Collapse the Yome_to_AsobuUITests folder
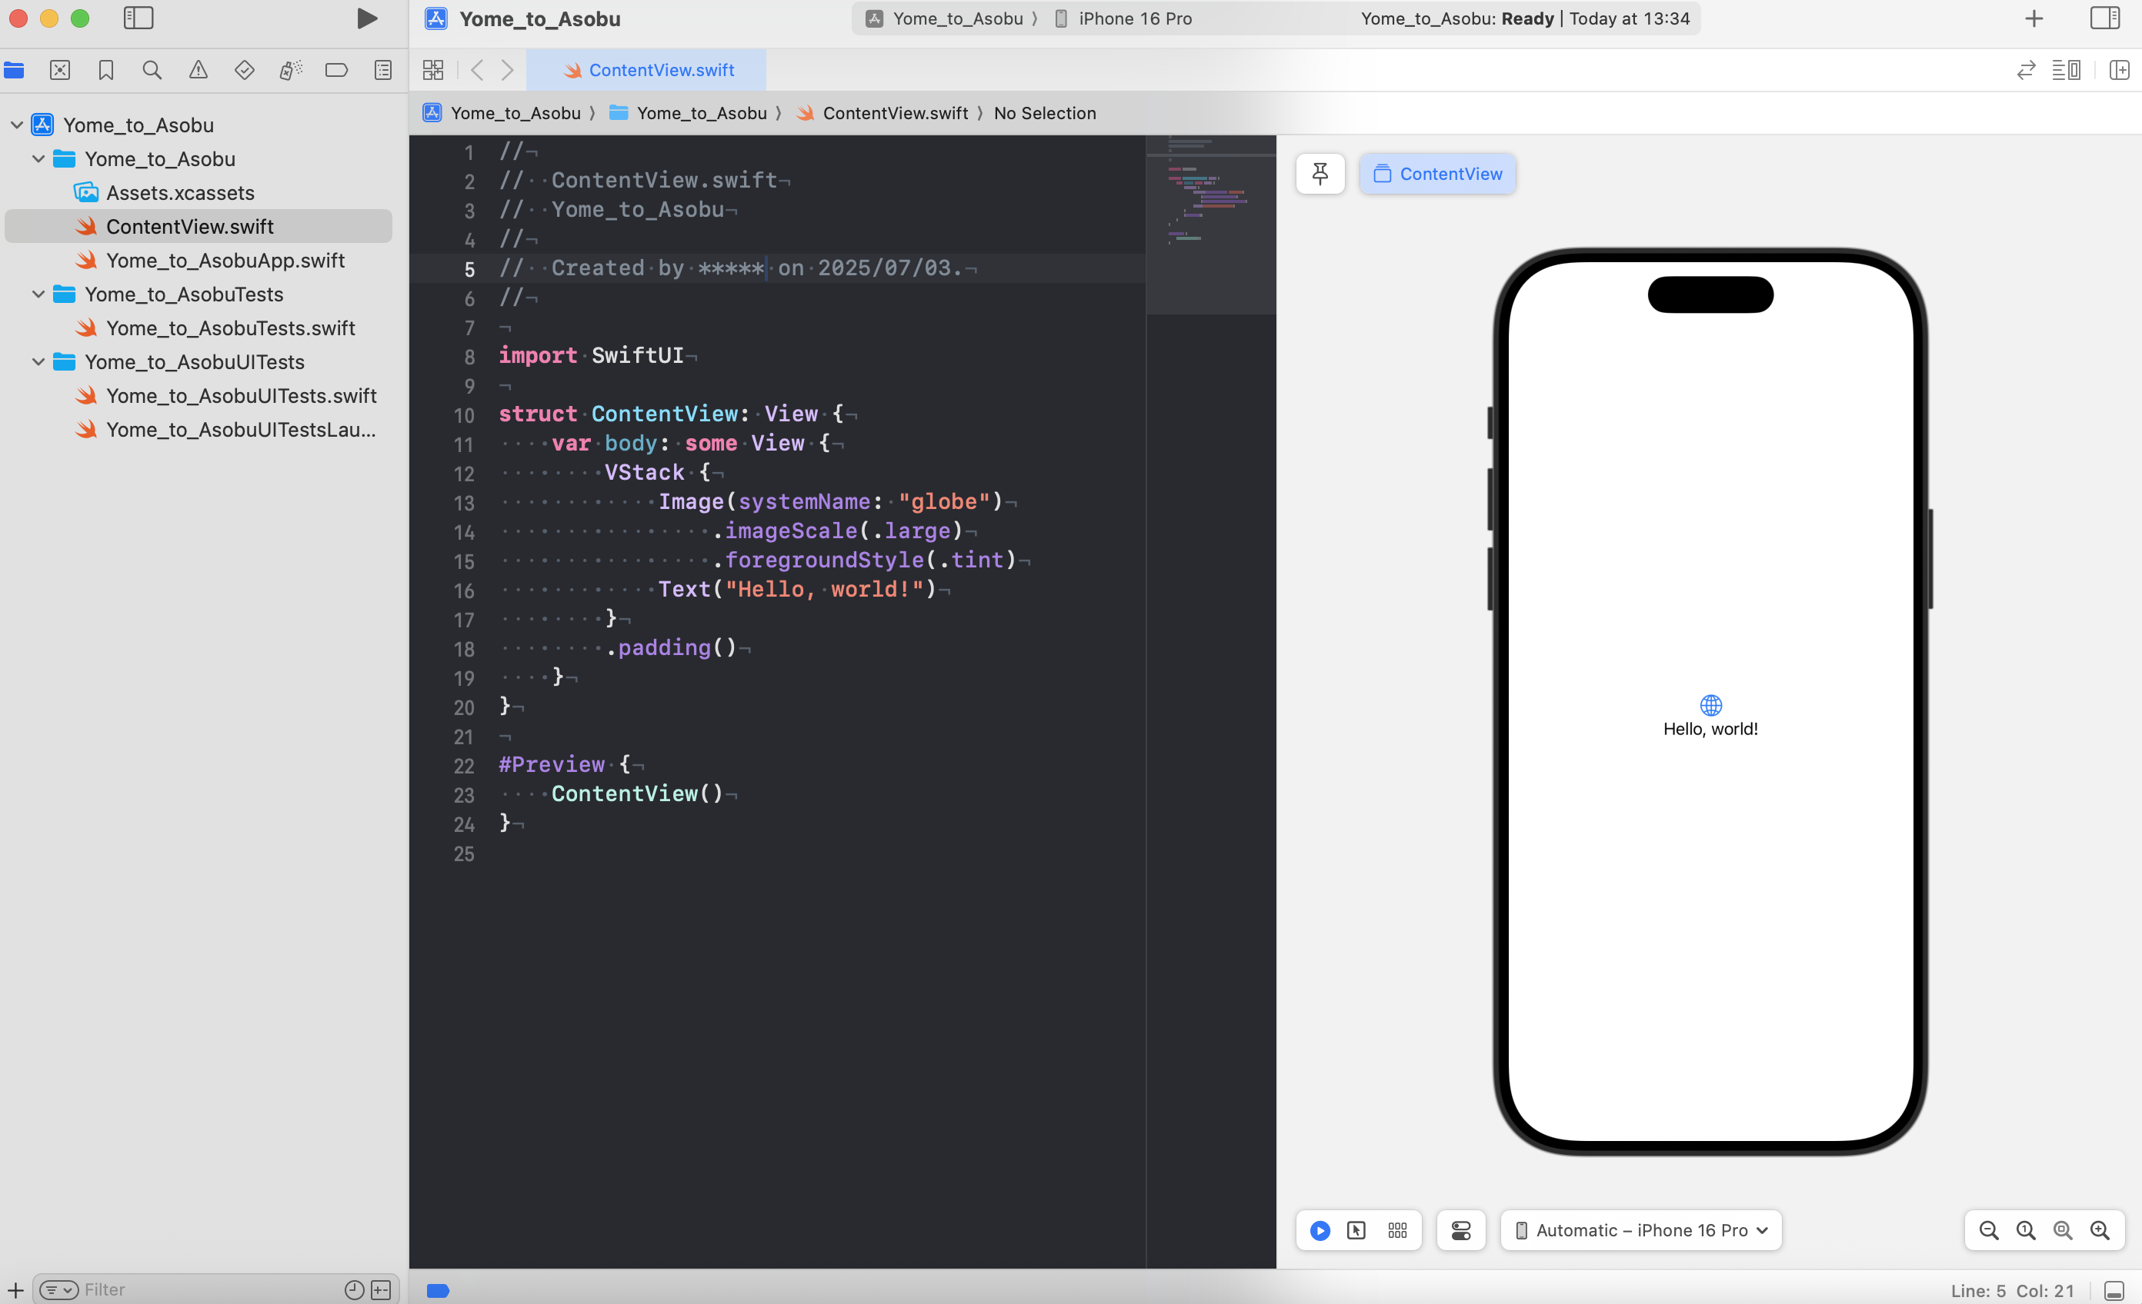The width and height of the screenshot is (2142, 1304). (x=38, y=362)
